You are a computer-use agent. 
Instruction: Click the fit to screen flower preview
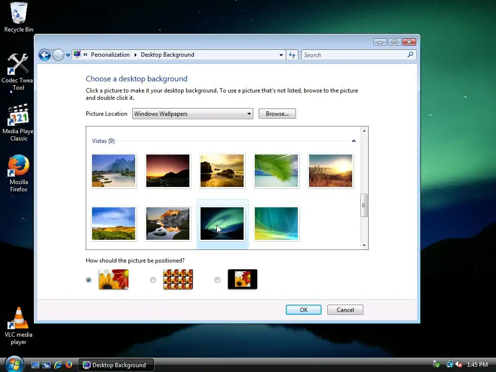point(113,279)
